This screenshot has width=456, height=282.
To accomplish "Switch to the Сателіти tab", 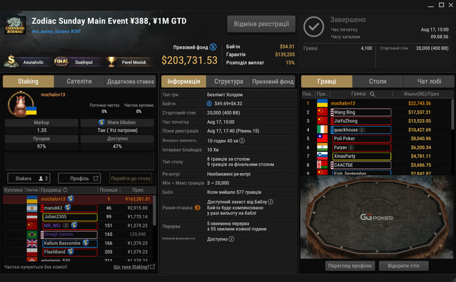I will click(79, 81).
